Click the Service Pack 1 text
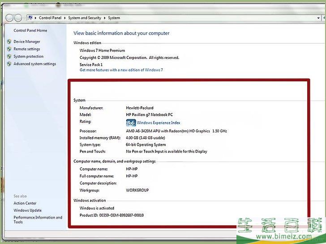 [x=91, y=64]
